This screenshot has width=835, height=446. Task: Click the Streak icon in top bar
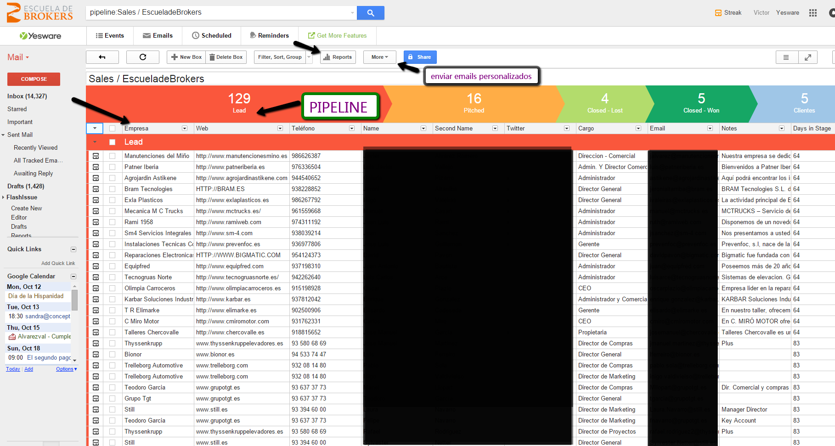718,13
